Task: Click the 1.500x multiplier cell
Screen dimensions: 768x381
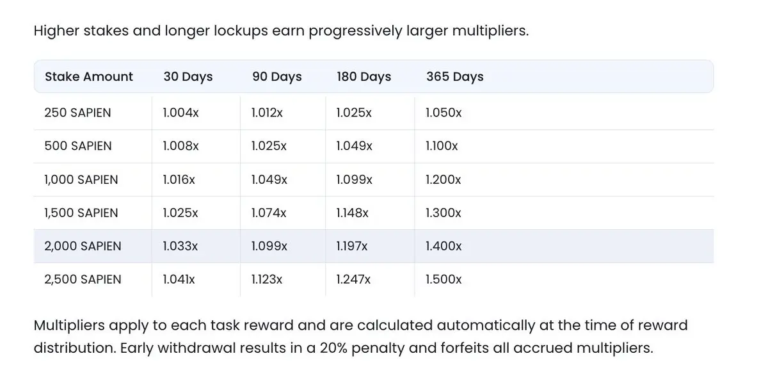Action: [444, 280]
